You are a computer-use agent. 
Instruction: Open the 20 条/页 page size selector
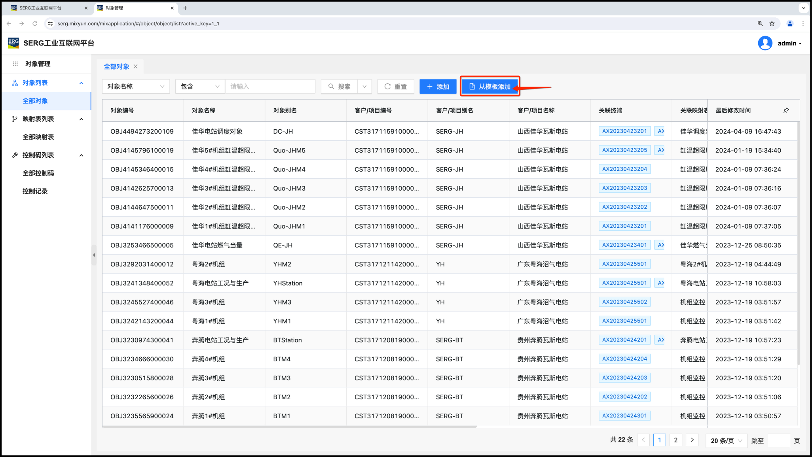[726, 440]
